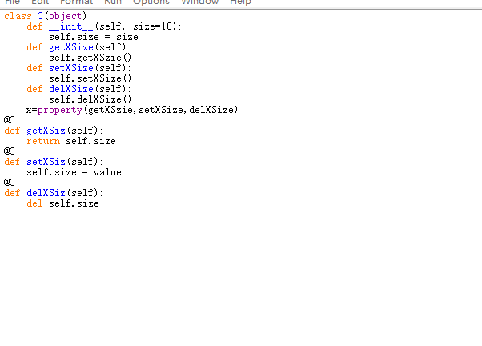Click the self.delXSize() call line

tap(90, 99)
